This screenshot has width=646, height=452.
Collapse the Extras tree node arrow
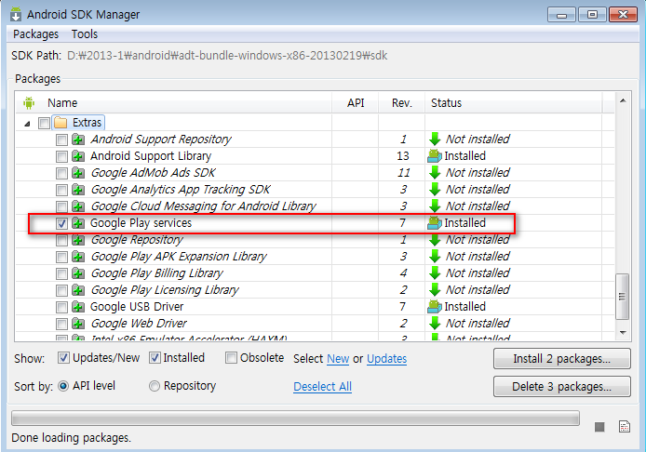(x=27, y=124)
